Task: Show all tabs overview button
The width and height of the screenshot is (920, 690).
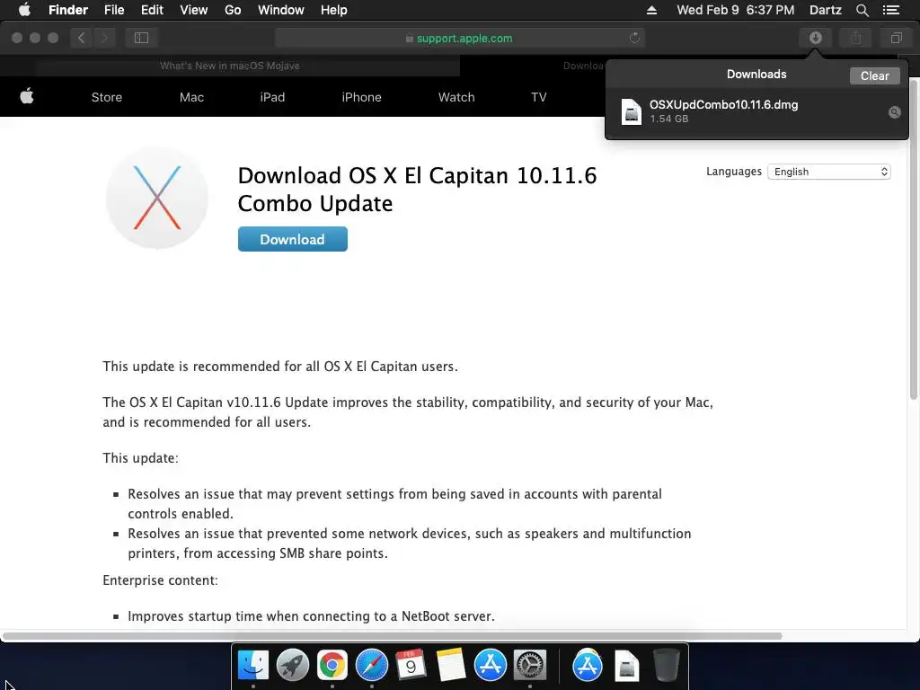Action: 896,38
